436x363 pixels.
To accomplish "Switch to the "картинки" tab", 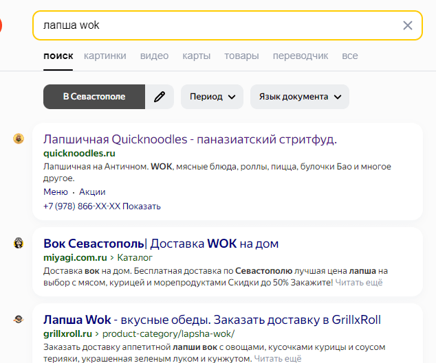I will 105,56.
